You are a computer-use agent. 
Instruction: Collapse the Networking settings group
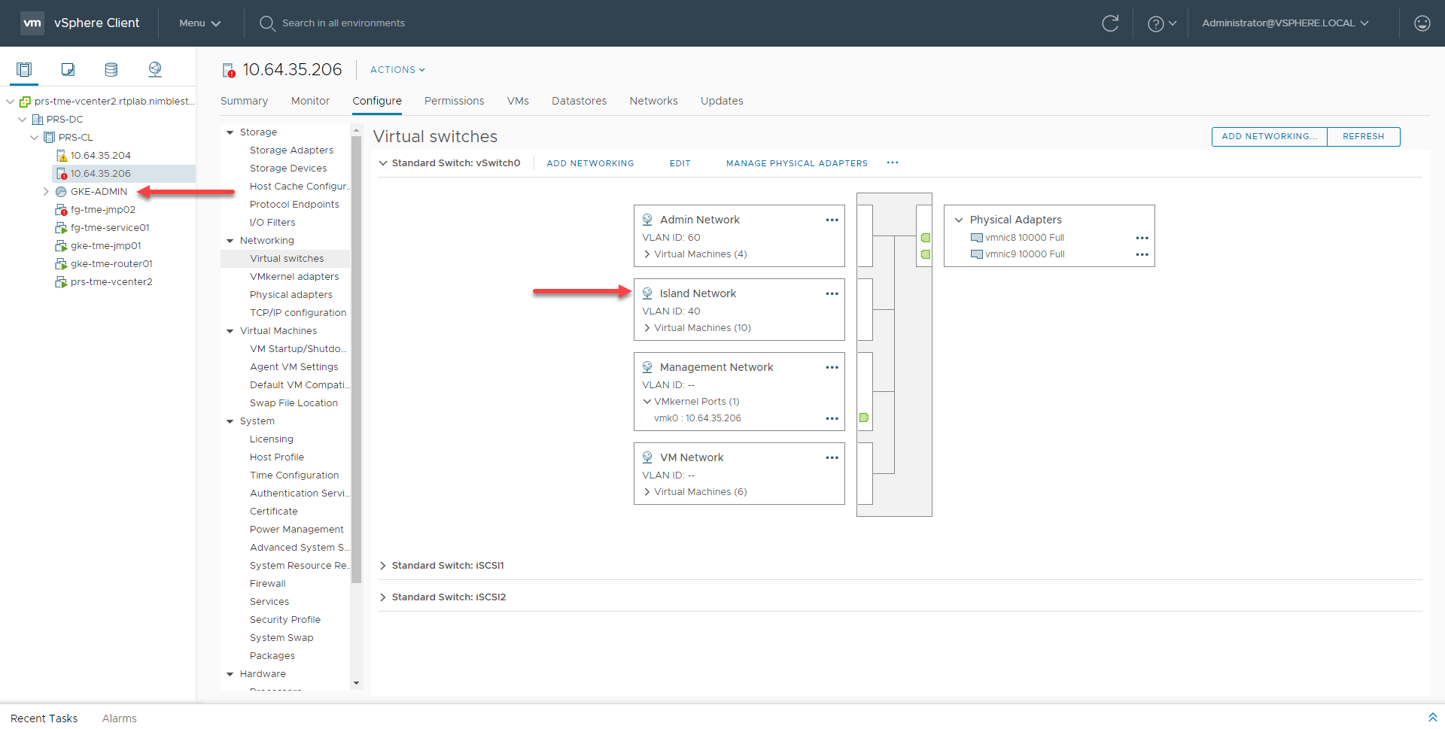(230, 241)
